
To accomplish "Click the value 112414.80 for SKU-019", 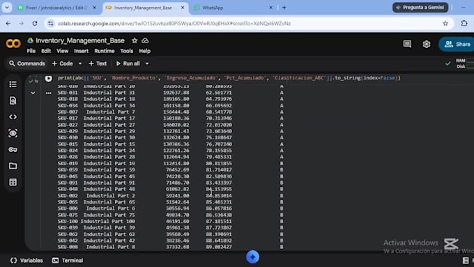I will tap(176, 163).
